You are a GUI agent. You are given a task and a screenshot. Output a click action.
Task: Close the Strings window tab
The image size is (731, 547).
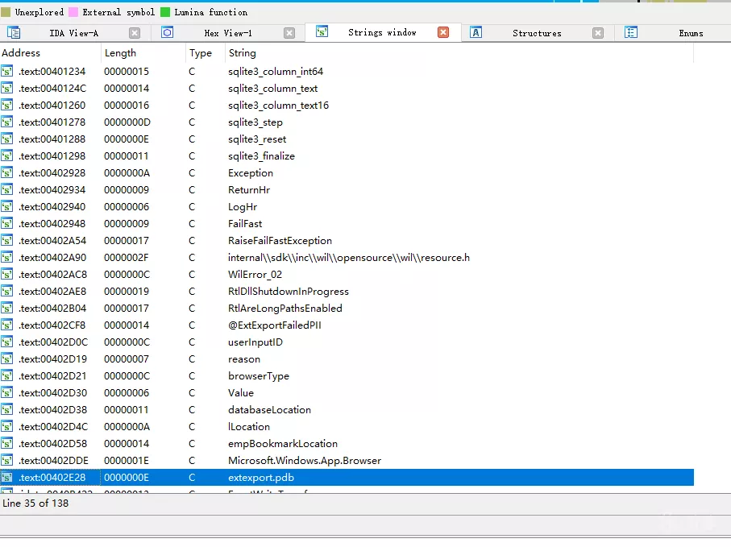point(443,32)
